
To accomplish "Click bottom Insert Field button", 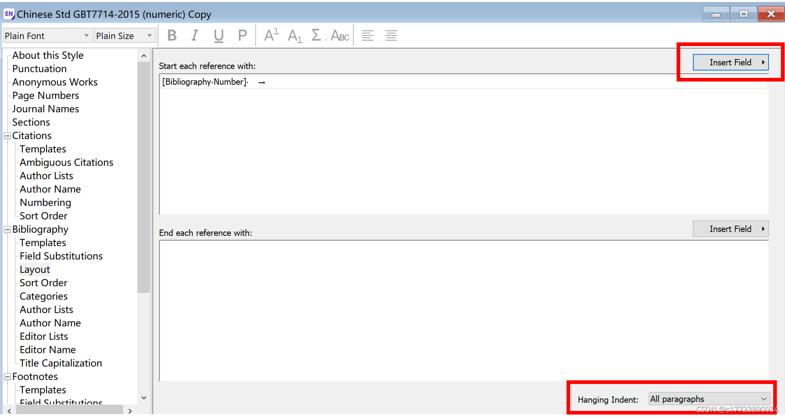I will [x=730, y=229].
